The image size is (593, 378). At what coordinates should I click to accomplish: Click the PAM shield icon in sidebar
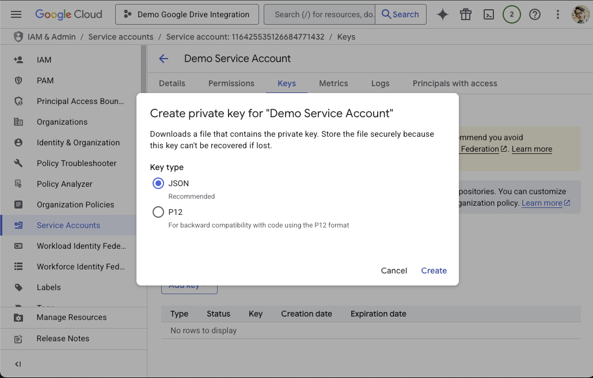(18, 80)
